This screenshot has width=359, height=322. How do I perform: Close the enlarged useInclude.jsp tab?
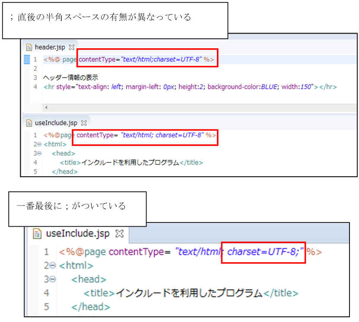point(120,234)
